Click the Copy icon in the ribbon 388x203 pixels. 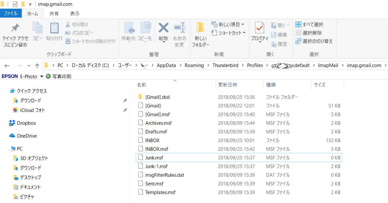coord(37,28)
